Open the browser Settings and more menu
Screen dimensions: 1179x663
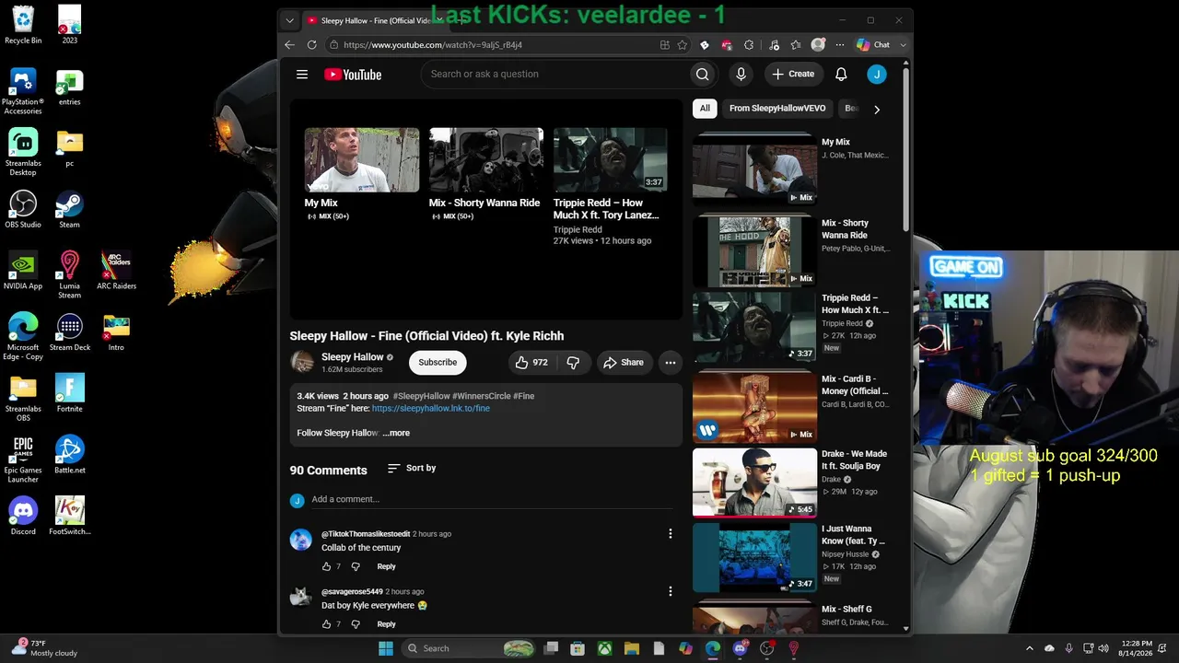tap(840, 45)
